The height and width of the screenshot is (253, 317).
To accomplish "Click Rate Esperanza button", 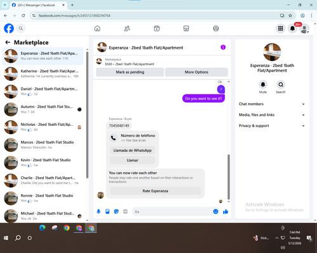I will pyautogui.click(x=155, y=191).
